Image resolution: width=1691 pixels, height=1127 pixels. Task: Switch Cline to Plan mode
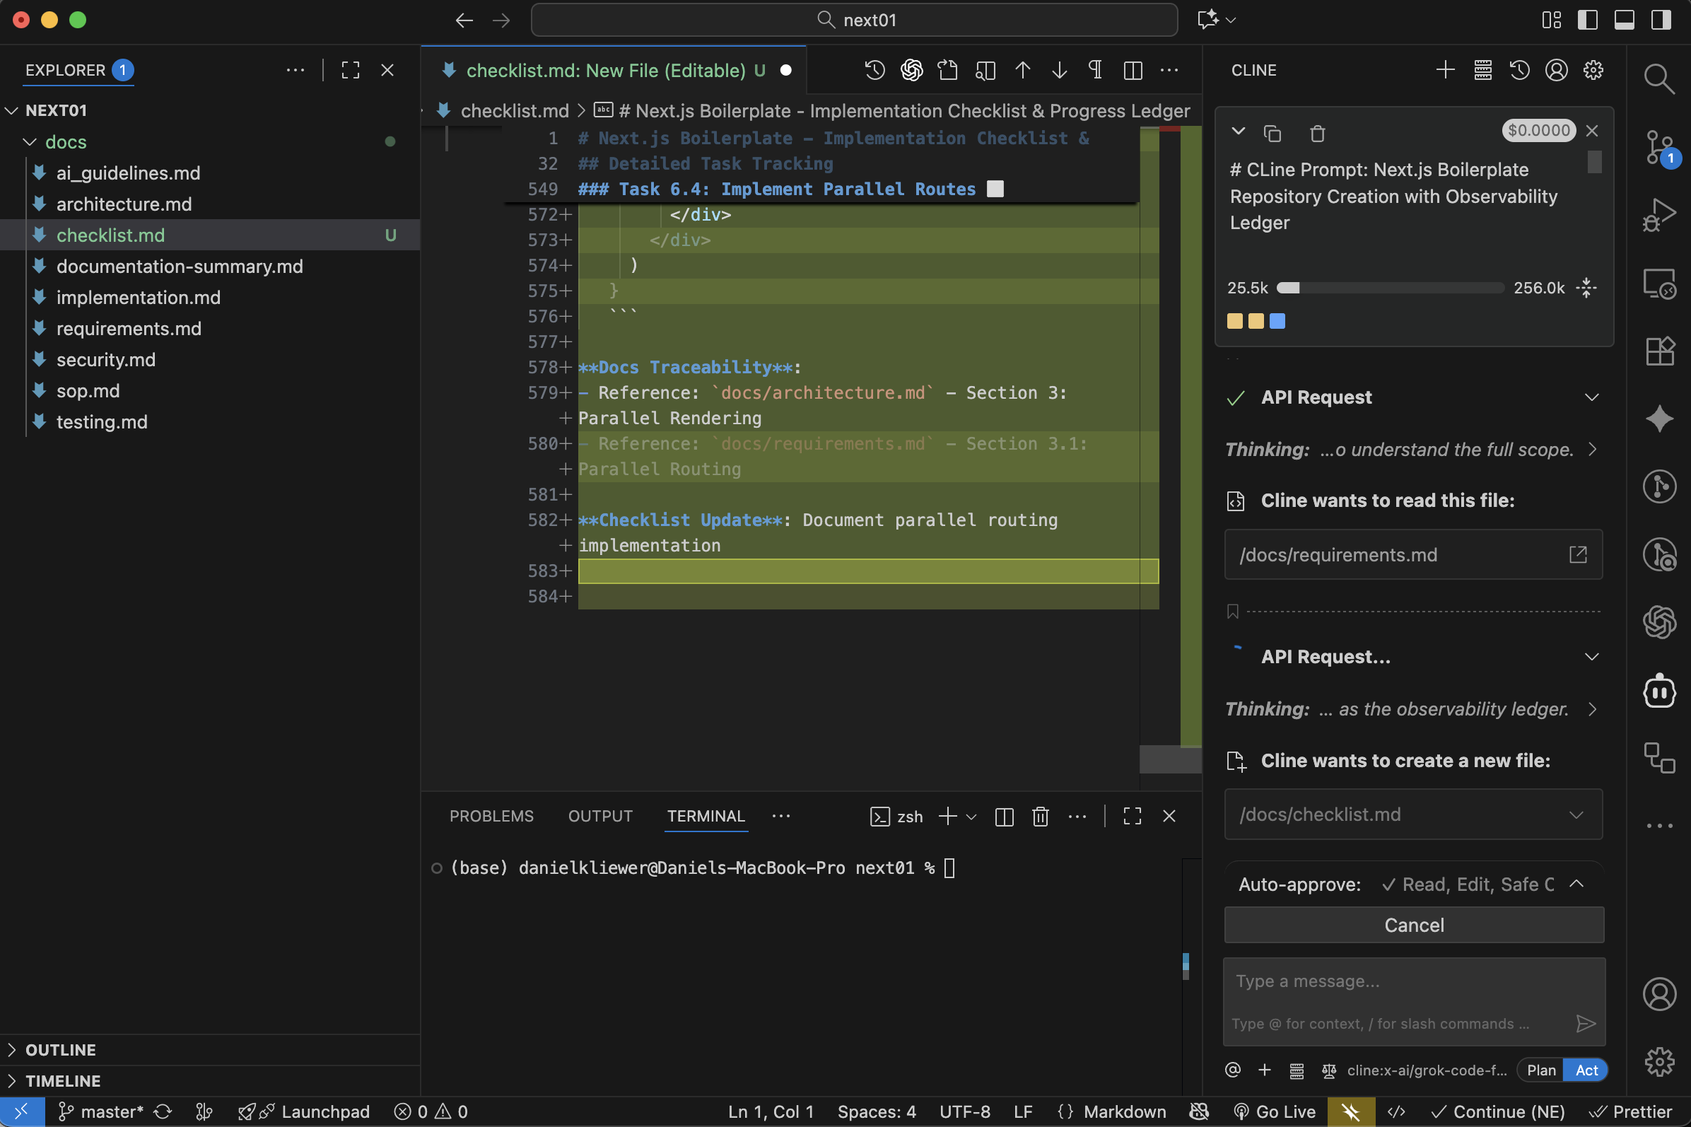pyautogui.click(x=1541, y=1070)
